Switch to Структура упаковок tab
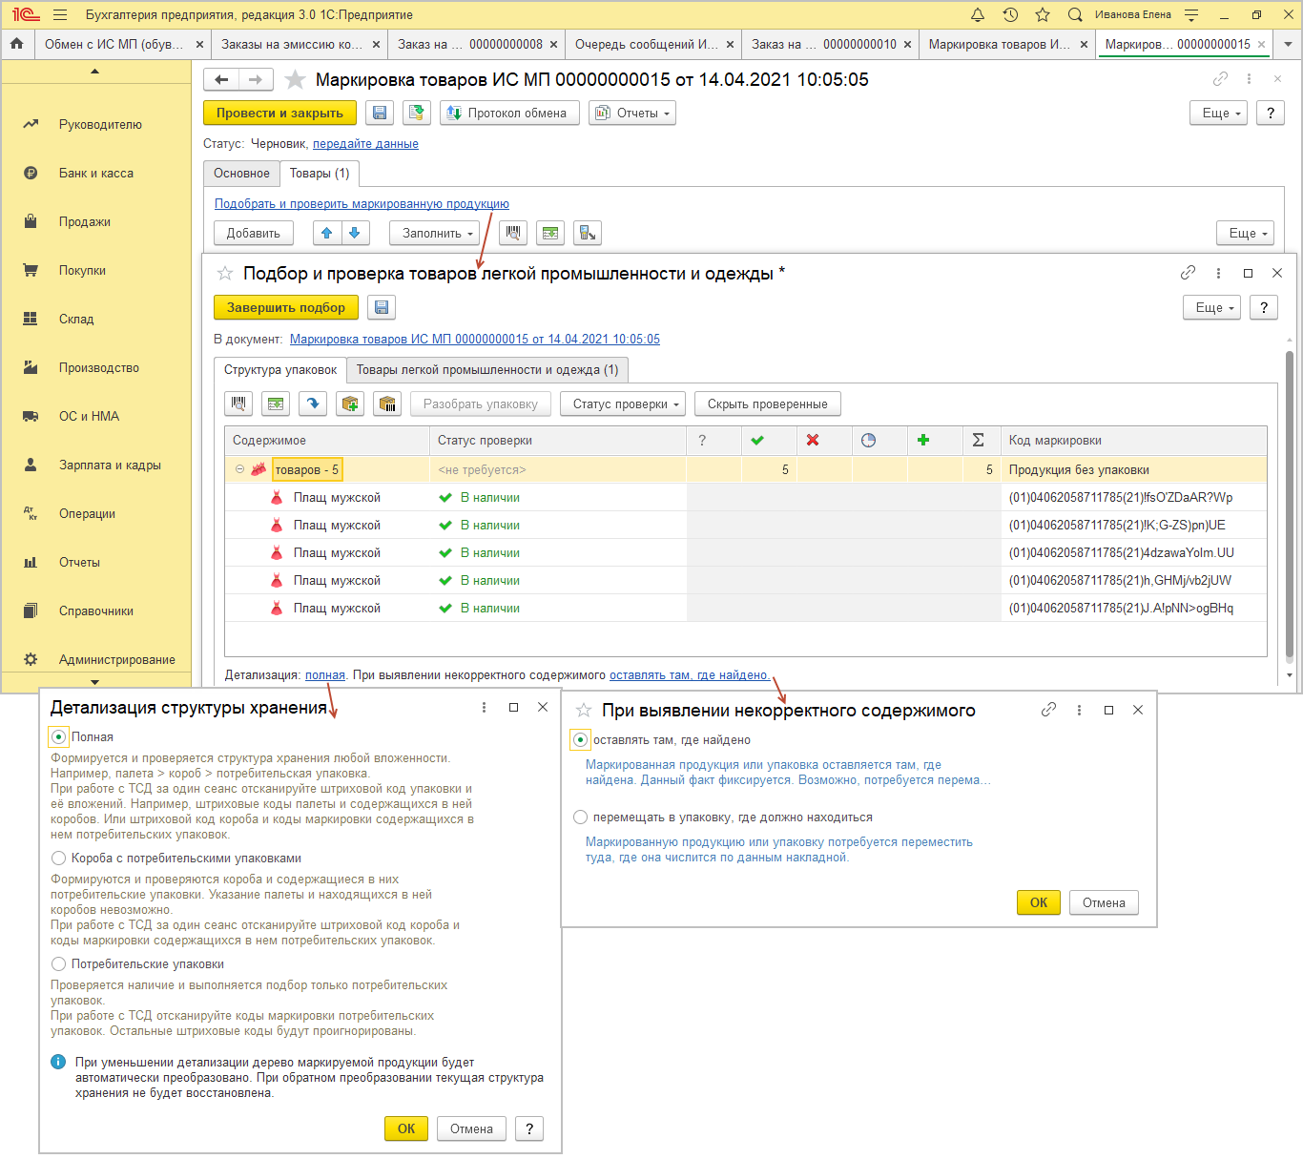The height and width of the screenshot is (1159, 1303). (280, 369)
